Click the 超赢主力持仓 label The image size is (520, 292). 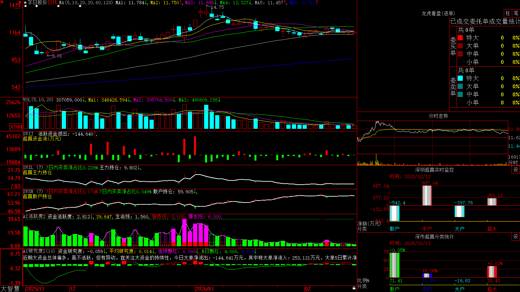tap(37, 172)
